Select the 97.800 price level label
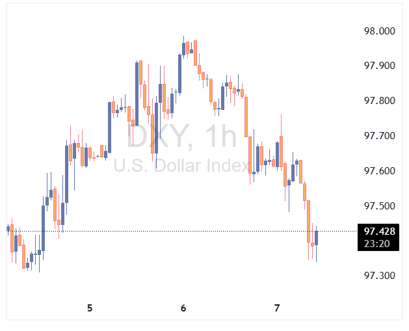This screenshot has width=409, height=331. 379,101
